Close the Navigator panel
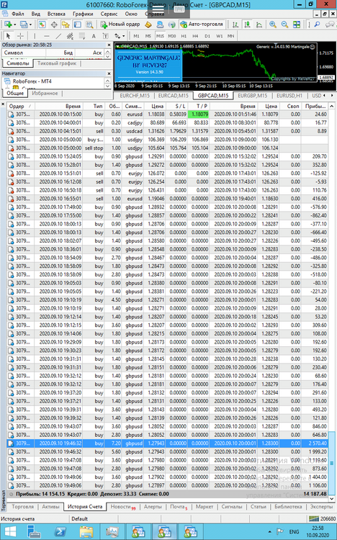 coord(109,73)
